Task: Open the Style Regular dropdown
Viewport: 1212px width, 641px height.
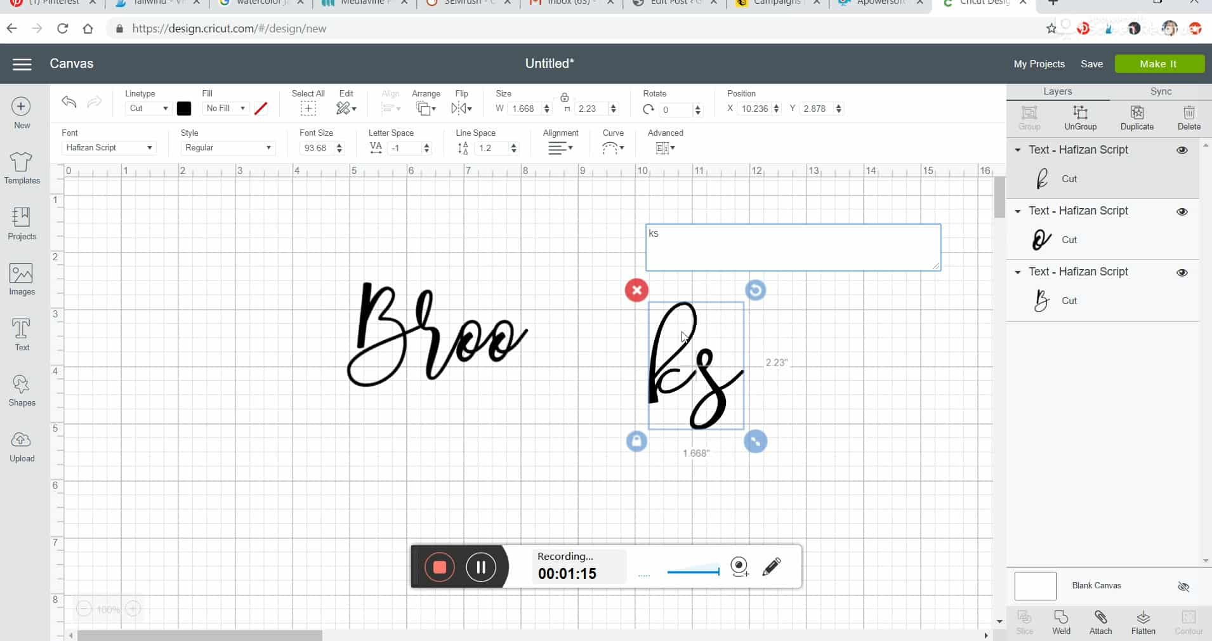Action: [228, 148]
